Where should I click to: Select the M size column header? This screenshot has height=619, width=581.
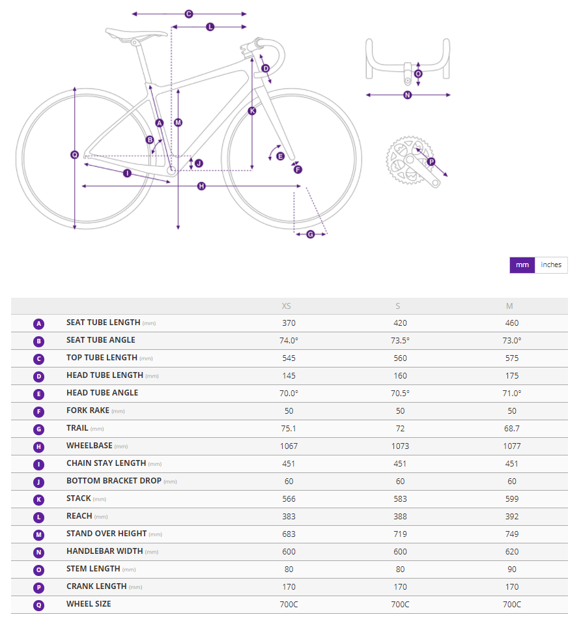point(510,306)
